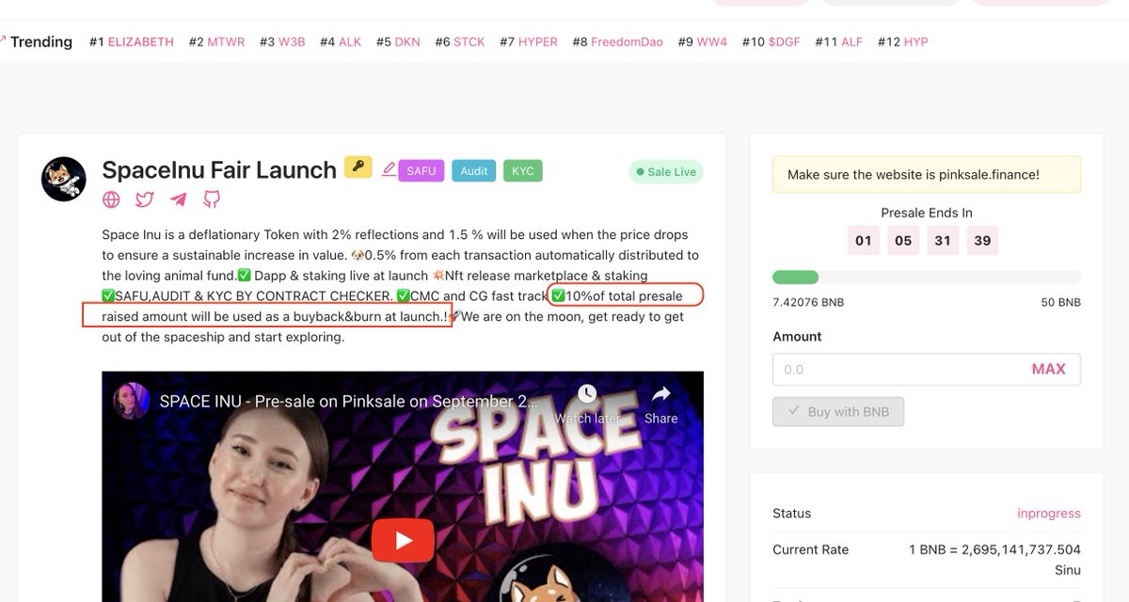Click the Trending label
1129x602 pixels.
coord(41,42)
